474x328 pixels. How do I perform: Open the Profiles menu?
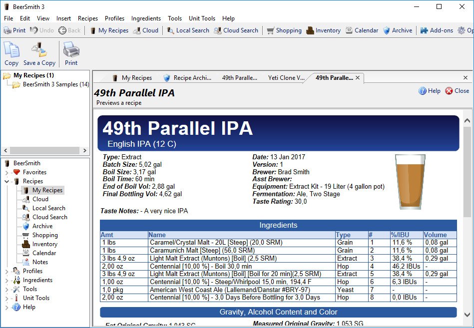(114, 18)
